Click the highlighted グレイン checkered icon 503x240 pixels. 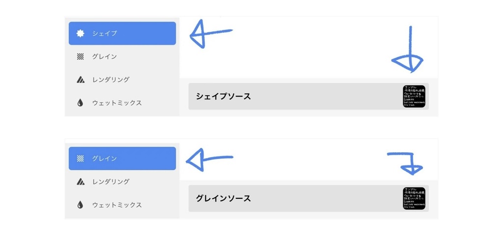81,159
